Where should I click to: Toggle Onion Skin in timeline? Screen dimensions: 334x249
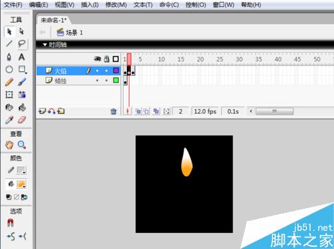138,111
